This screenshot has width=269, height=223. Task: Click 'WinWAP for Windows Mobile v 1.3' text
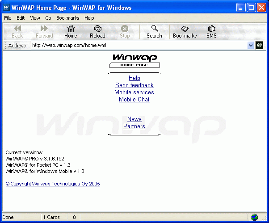click(x=45, y=171)
